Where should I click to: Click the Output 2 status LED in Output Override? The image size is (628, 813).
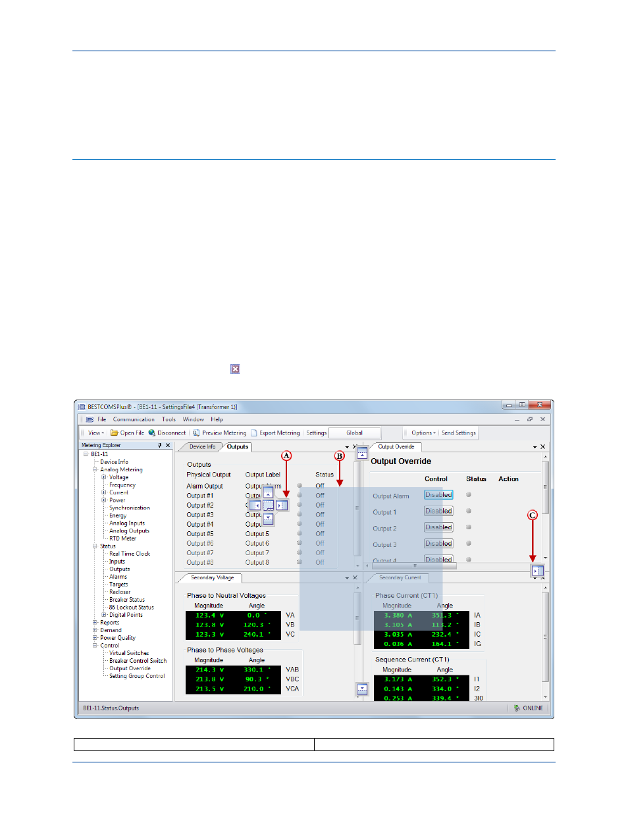469,527
